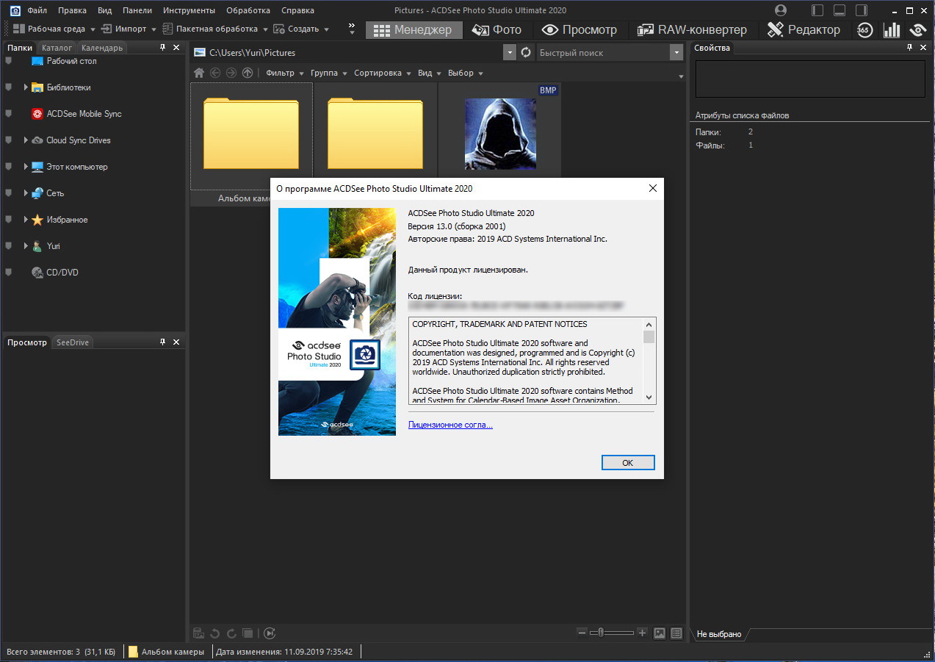Navigate back with the left arrow icon

click(x=215, y=73)
